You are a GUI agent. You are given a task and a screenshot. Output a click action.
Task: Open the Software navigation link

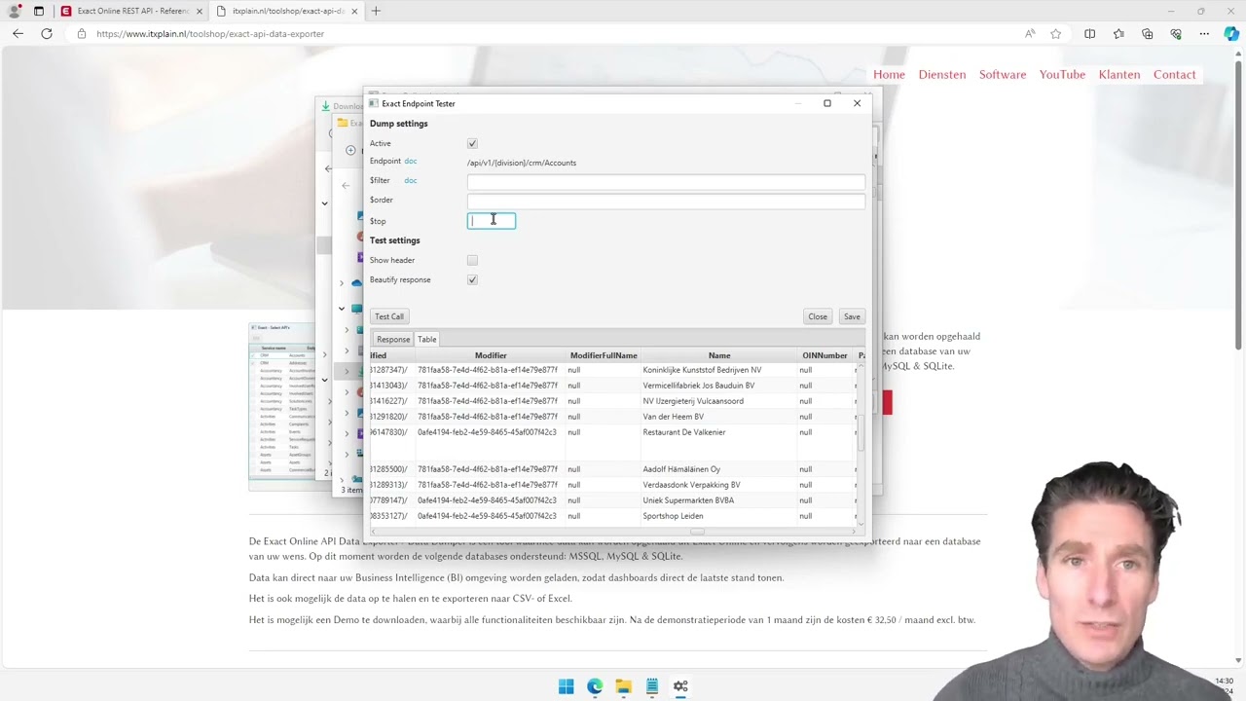(1003, 75)
